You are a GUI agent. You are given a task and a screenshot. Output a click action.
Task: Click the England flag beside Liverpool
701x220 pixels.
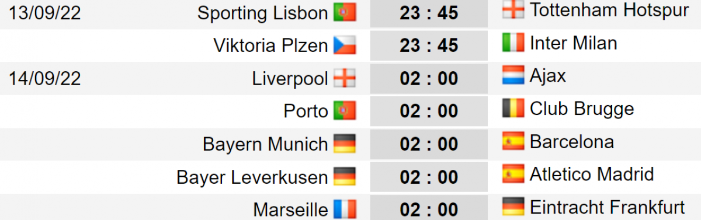tap(345, 78)
